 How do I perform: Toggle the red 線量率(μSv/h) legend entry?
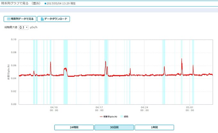(108, 117)
